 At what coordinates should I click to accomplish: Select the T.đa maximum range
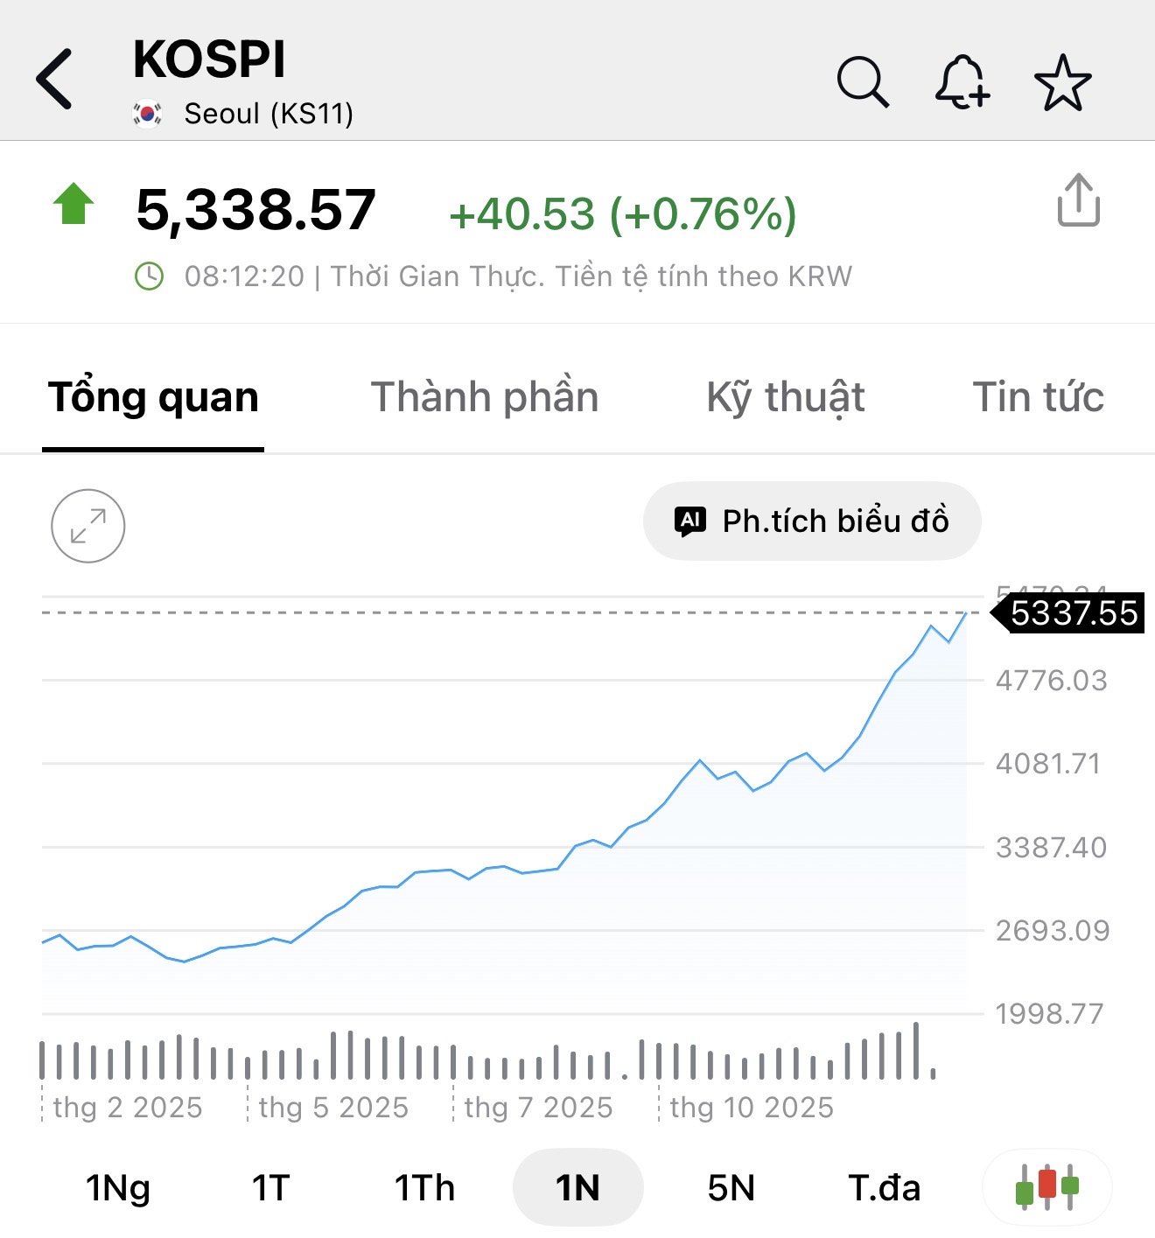884,1188
